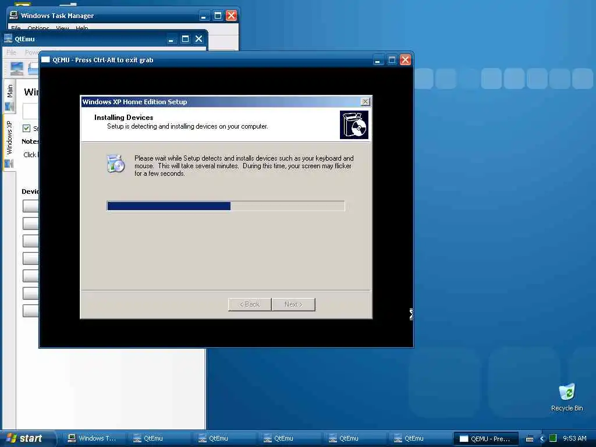Screen dimensions: 596x447
Task: Click the Installing Devices progress bar
Action: click(x=226, y=206)
